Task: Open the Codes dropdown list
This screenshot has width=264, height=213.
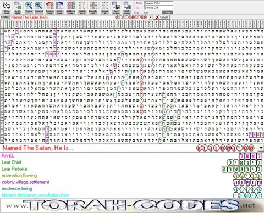Action: [x=150, y=18]
